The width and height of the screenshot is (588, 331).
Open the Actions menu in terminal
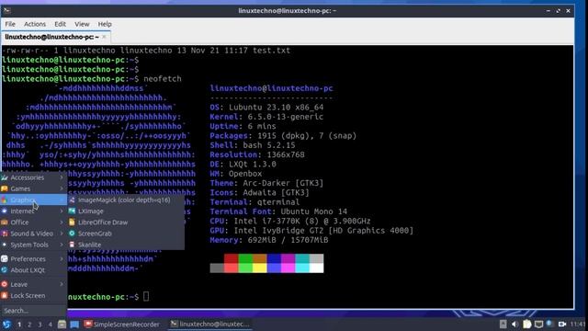coord(35,24)
